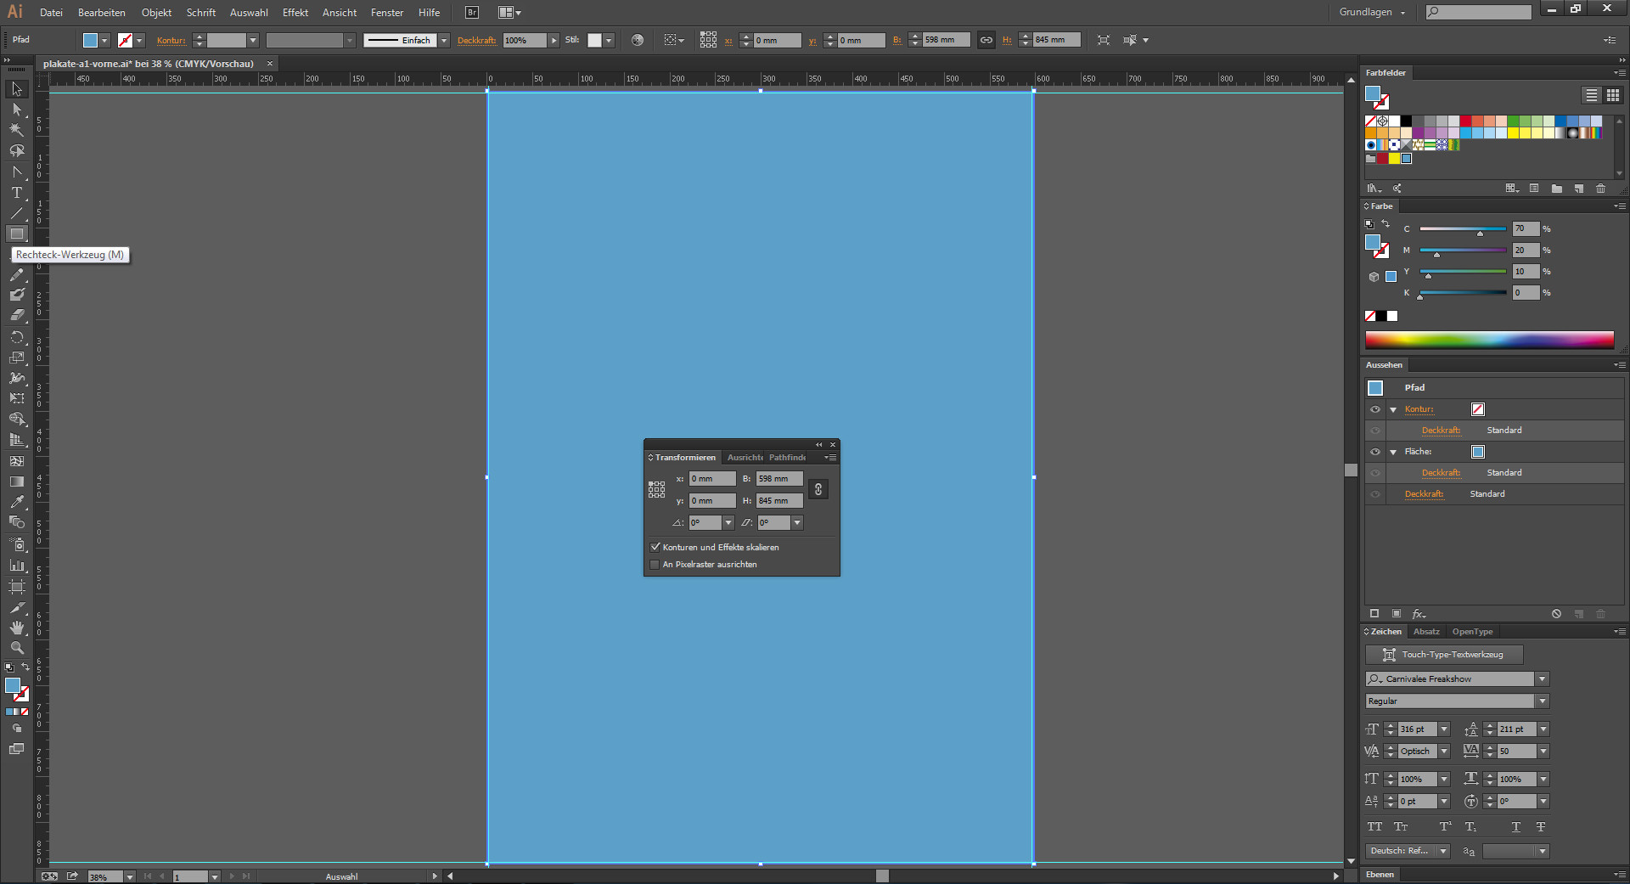Select the Eraser tool
Image resolution: width=1630 pixels, height=884 pixels.
coord(16,315)
